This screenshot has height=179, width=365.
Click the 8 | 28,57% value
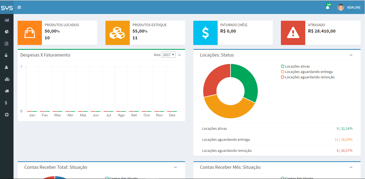click(x=344, y=150)
